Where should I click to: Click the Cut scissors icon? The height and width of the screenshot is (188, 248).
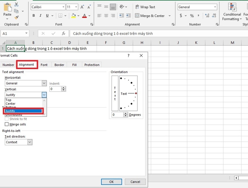16,4
